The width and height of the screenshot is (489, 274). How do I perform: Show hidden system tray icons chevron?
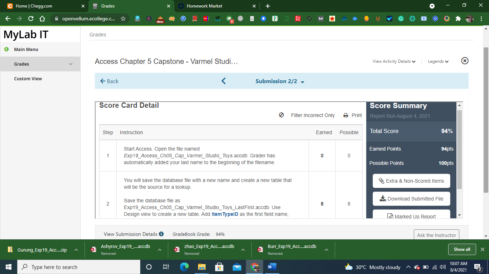point(408,267)
